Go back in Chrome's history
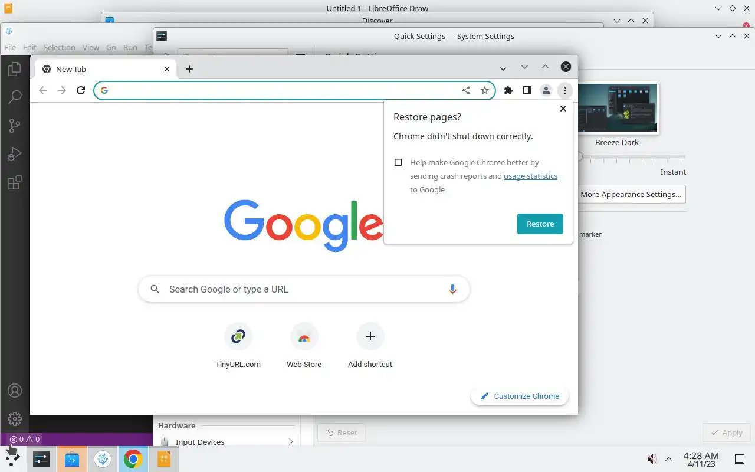755x472 pixels. coord(42,90)
